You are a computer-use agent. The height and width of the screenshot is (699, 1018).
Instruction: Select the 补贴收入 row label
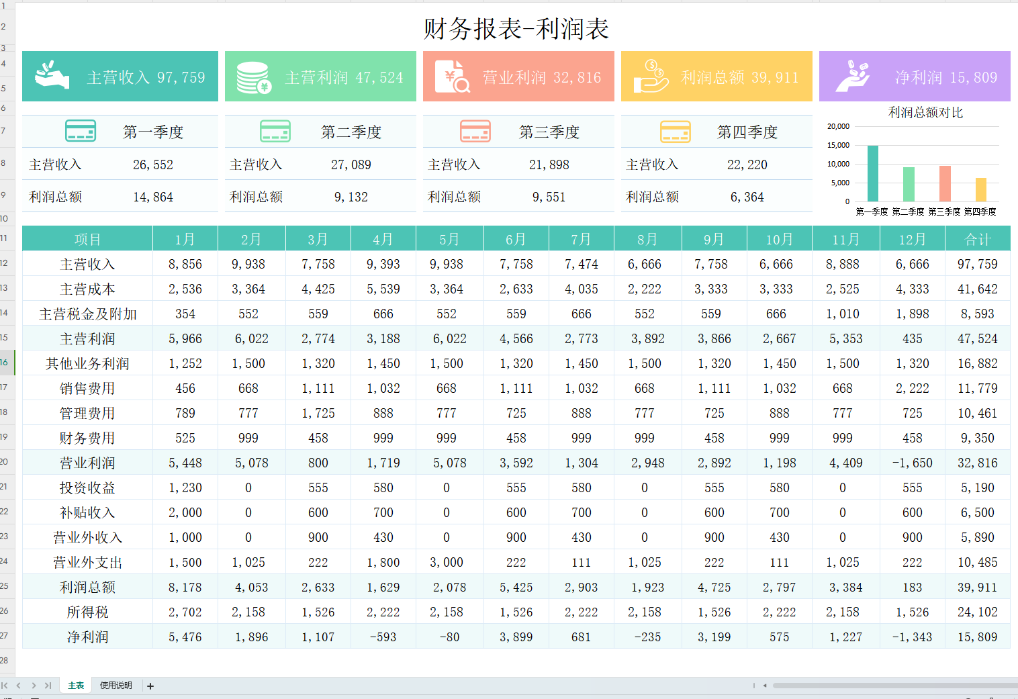(87, 512)
